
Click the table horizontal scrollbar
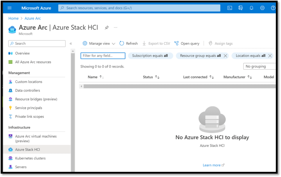point(179,86)
